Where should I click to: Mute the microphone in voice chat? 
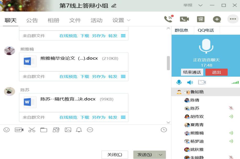179,82
